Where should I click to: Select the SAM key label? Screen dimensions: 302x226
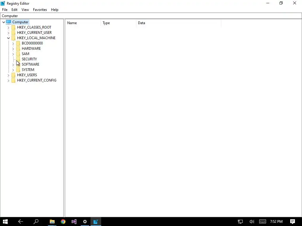[25, 54]
